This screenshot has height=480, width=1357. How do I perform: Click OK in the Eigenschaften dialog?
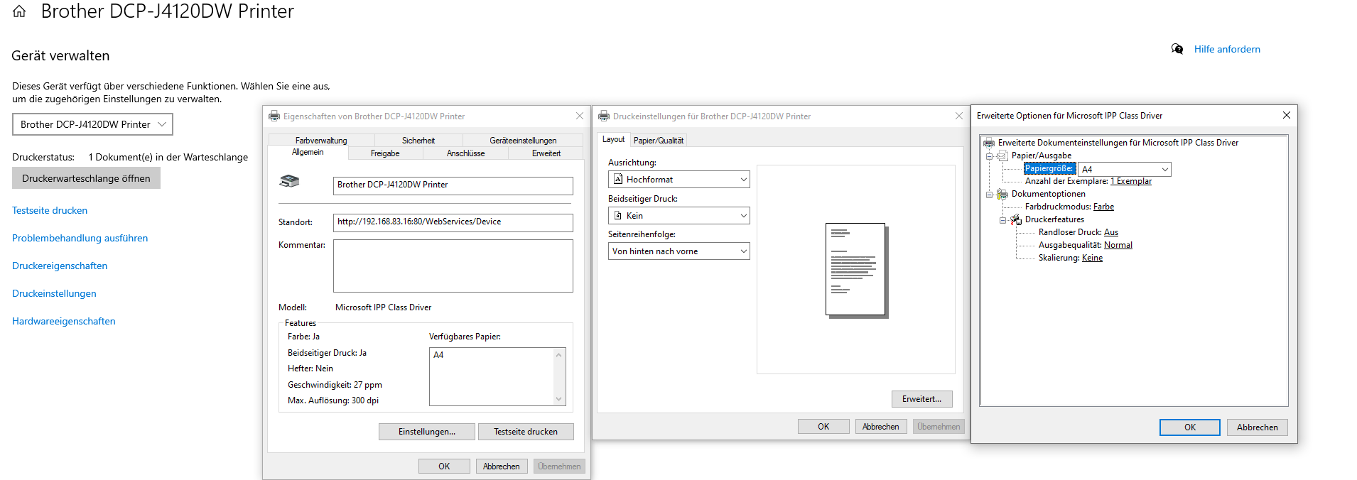click(x=444, y=467)
